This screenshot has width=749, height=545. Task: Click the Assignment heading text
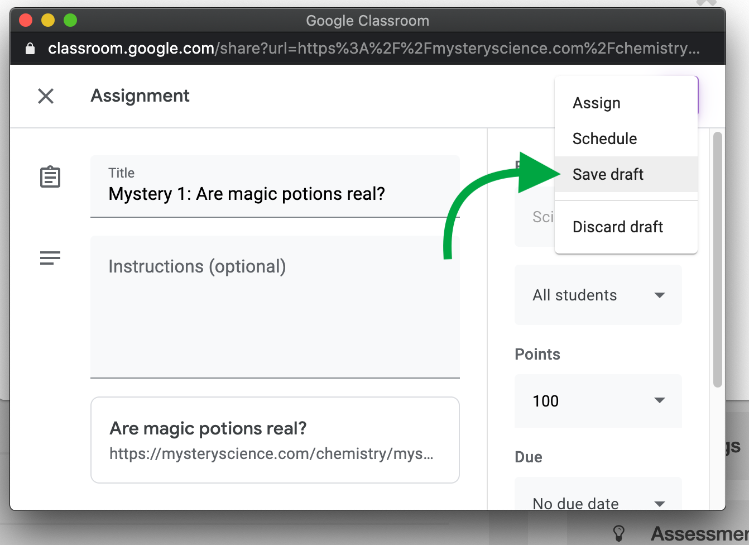point(140,96)
